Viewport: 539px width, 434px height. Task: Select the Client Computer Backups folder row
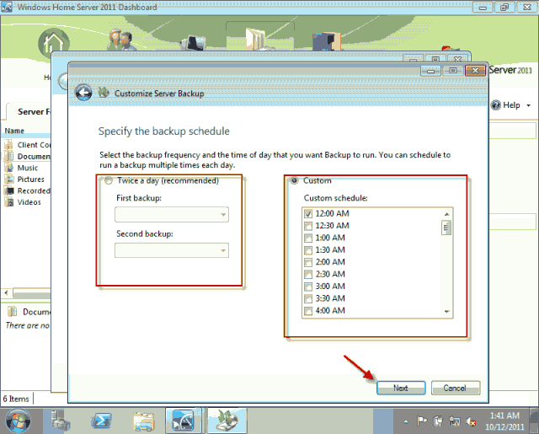pos(28,145)
